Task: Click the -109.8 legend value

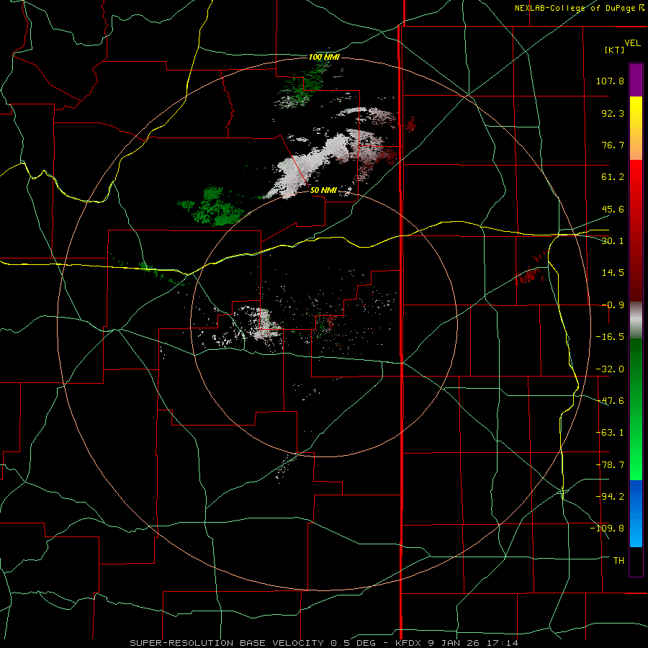Action: tap(607, 528)
